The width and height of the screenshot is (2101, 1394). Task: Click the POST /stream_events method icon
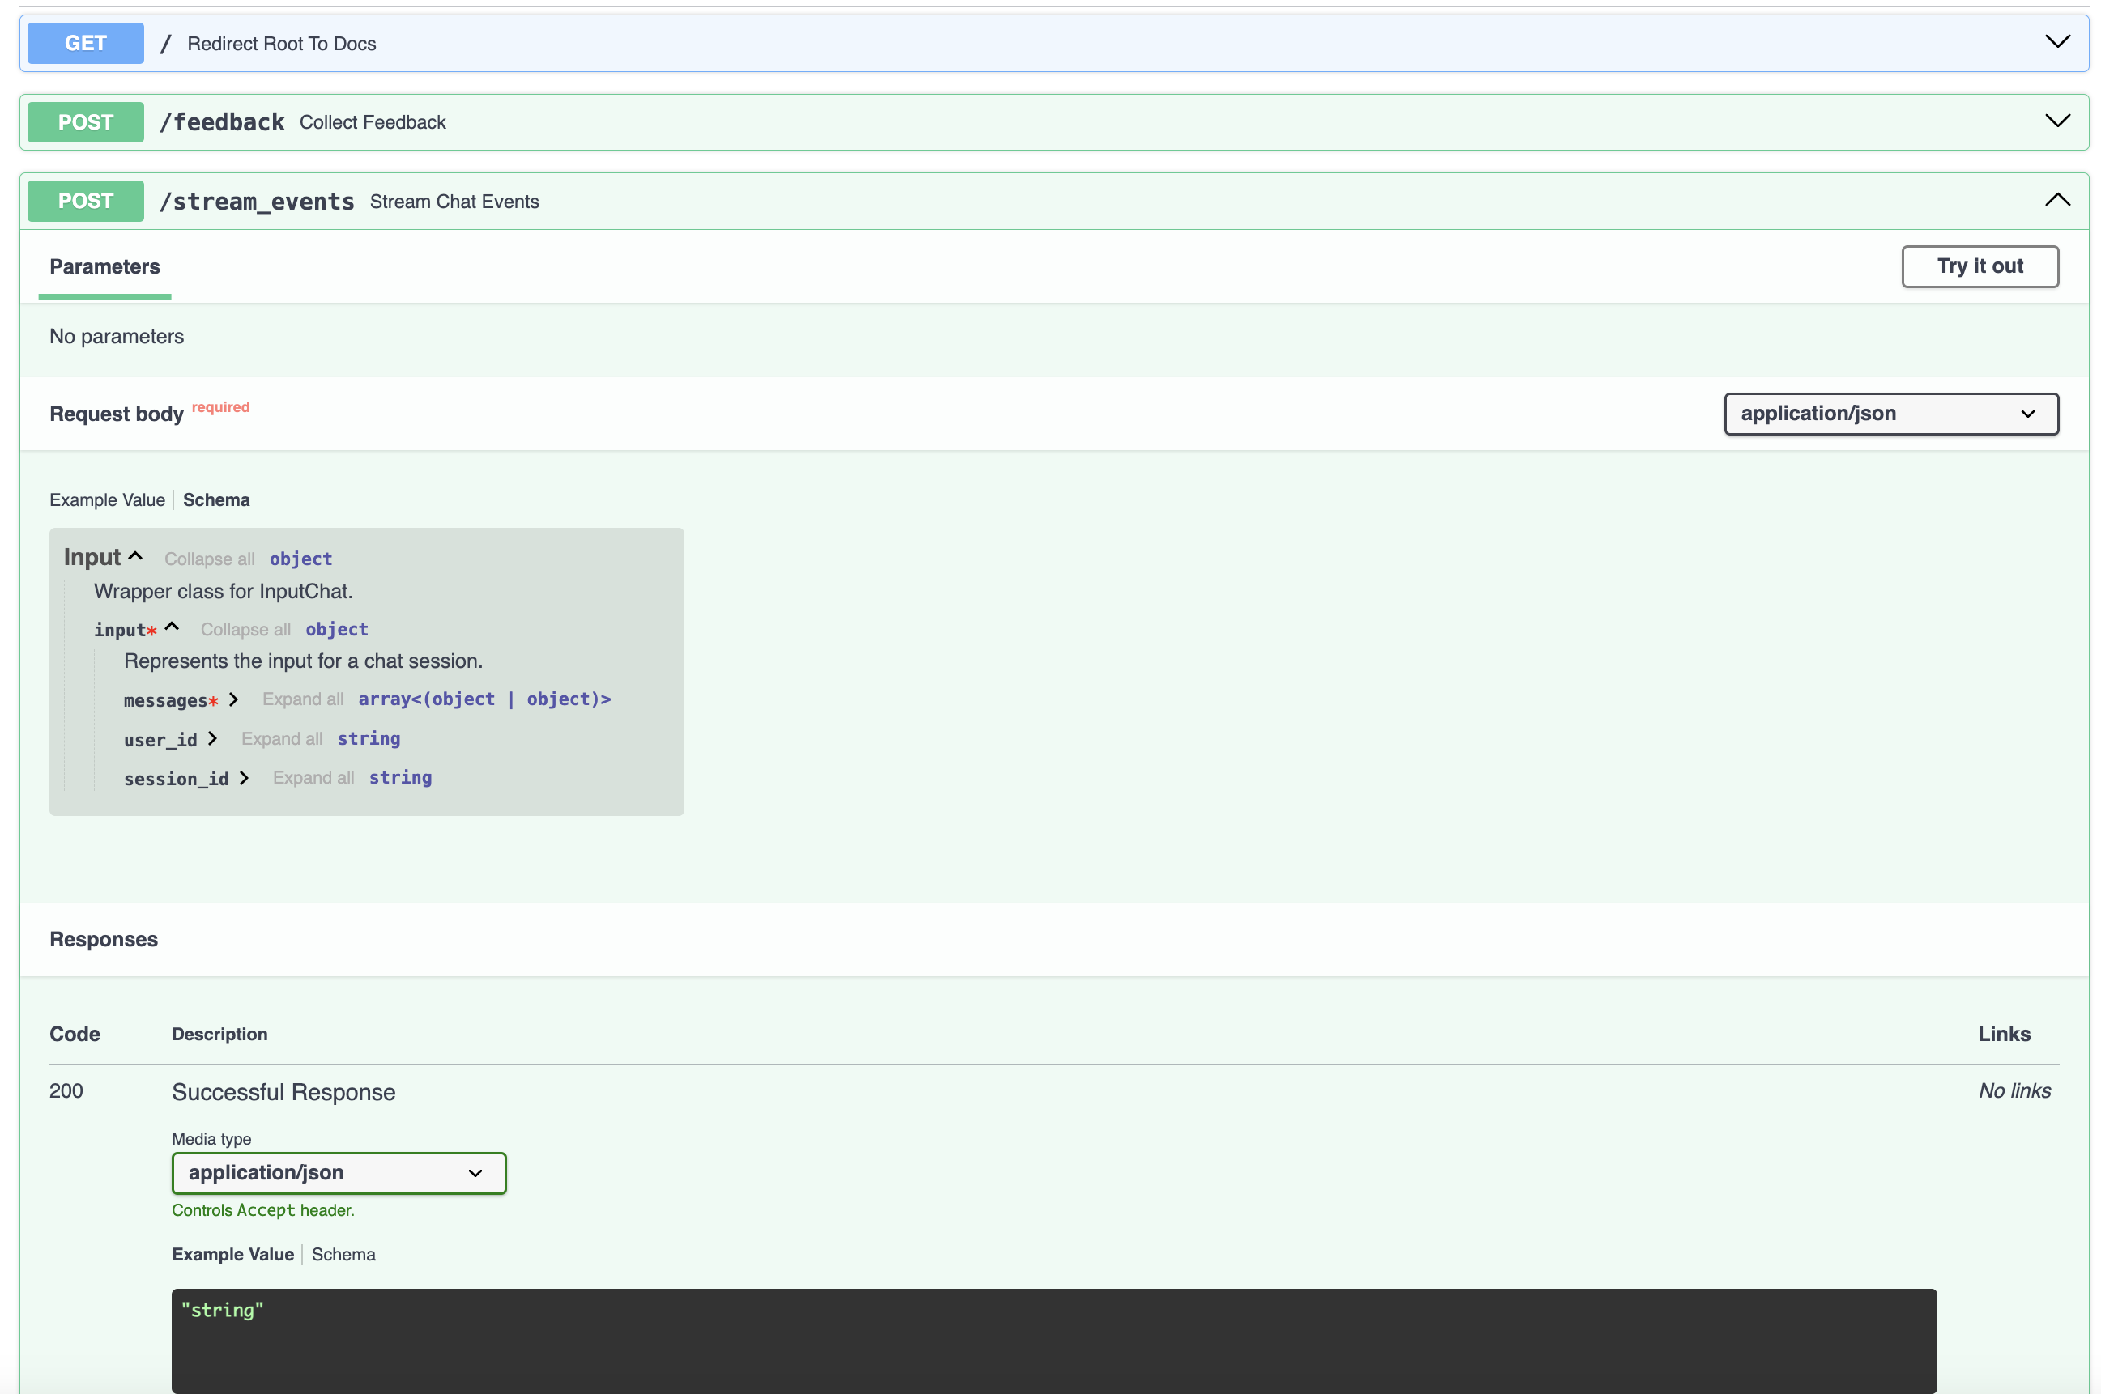click(87, 199)
